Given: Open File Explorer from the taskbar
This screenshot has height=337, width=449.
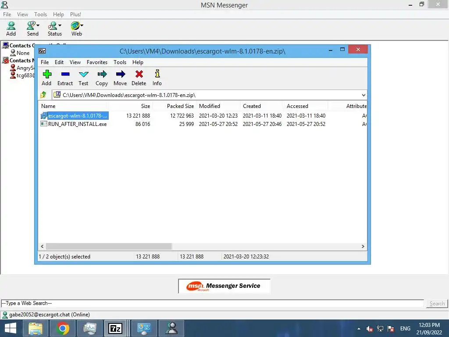Looking at the screenshot, I should click(x=36, y=328).
